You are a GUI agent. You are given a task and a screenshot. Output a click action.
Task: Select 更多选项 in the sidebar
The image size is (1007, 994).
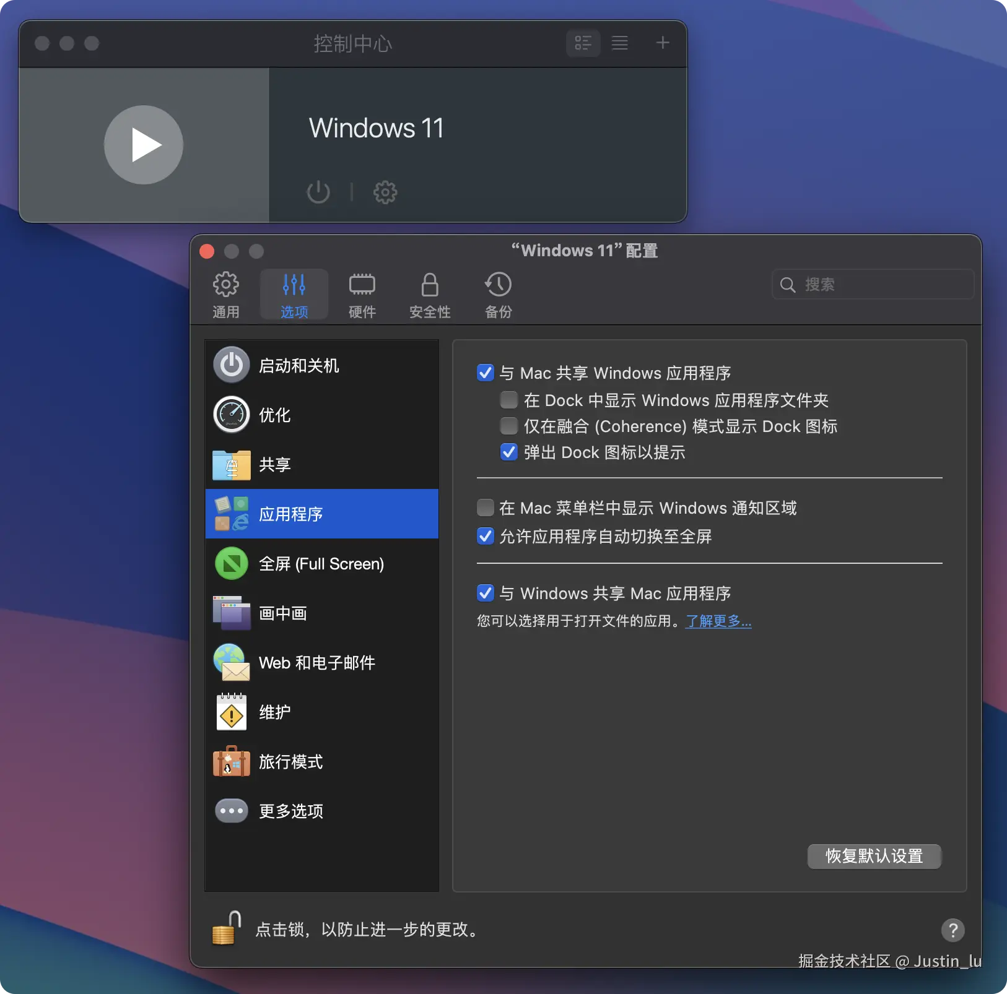322,811
